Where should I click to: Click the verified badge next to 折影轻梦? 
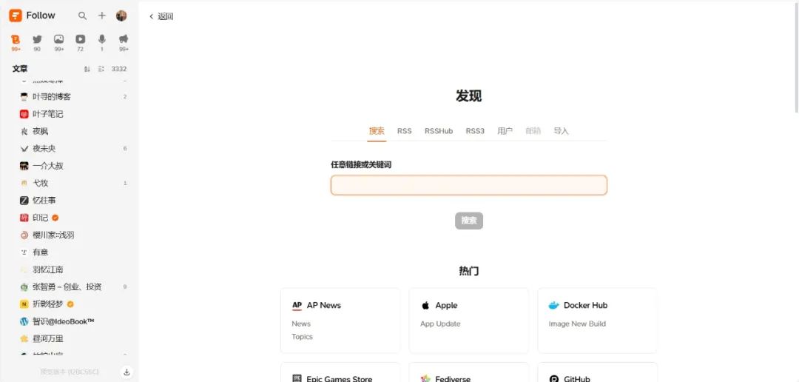[70, 304]
